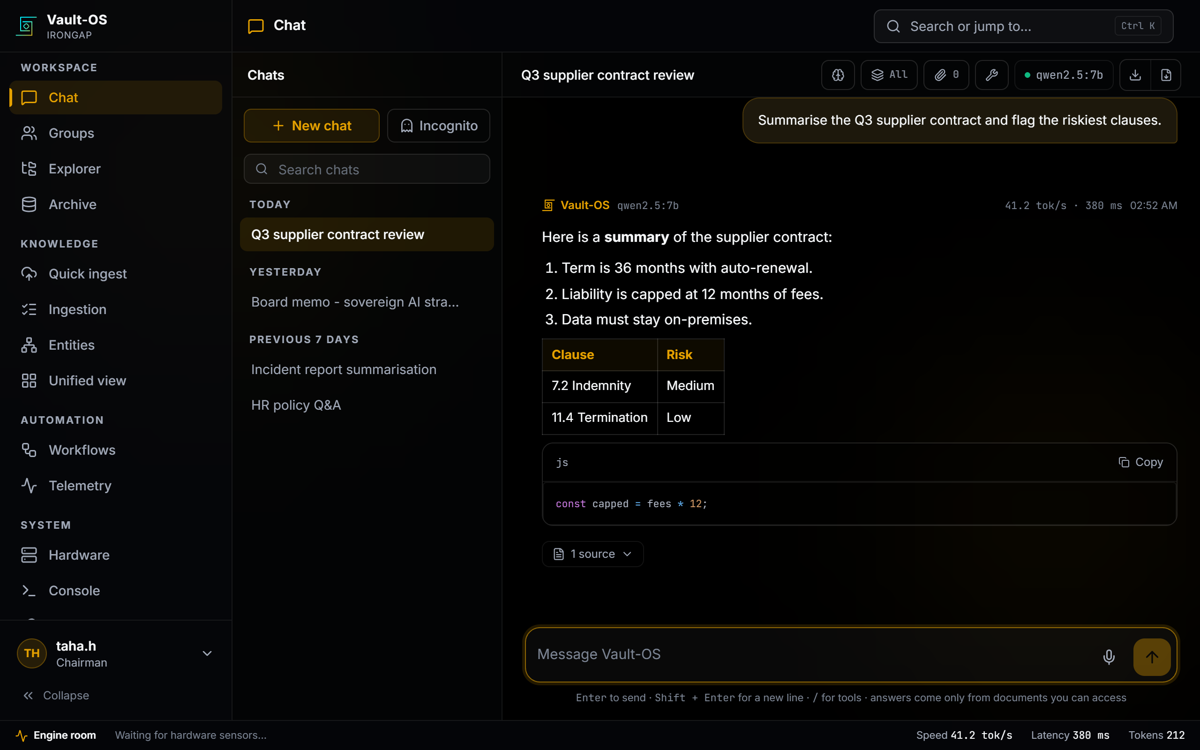Open Quick ingest under Knowledge
Image resolution: width=1200 pixels, height=750 pixels.
tap(115, 274)
